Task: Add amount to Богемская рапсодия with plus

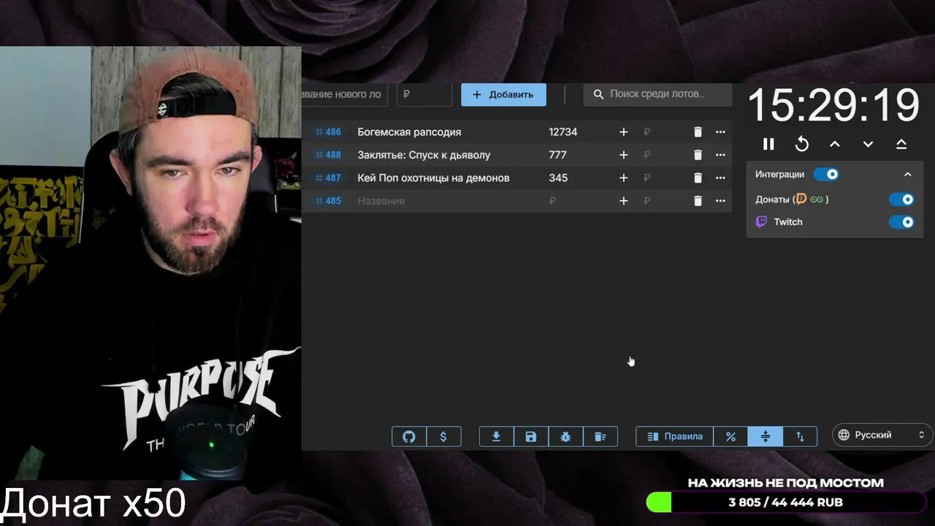Action: pos(623,132)
